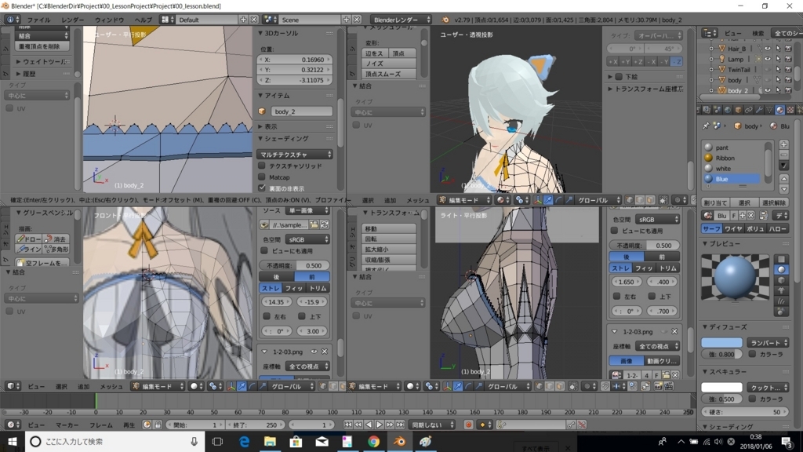Open the Object Data triangle tab
This screenshot has width=803, height=452.
tap(769, 110)
